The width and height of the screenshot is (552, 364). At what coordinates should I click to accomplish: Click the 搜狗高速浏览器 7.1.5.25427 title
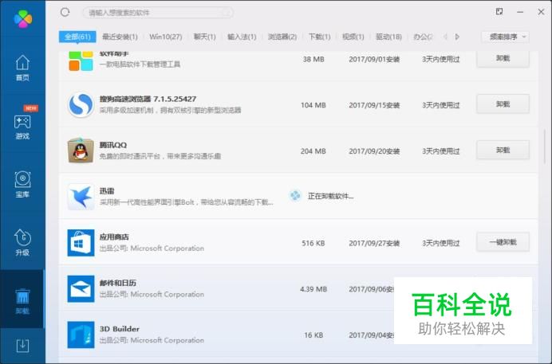click(148, 99)
